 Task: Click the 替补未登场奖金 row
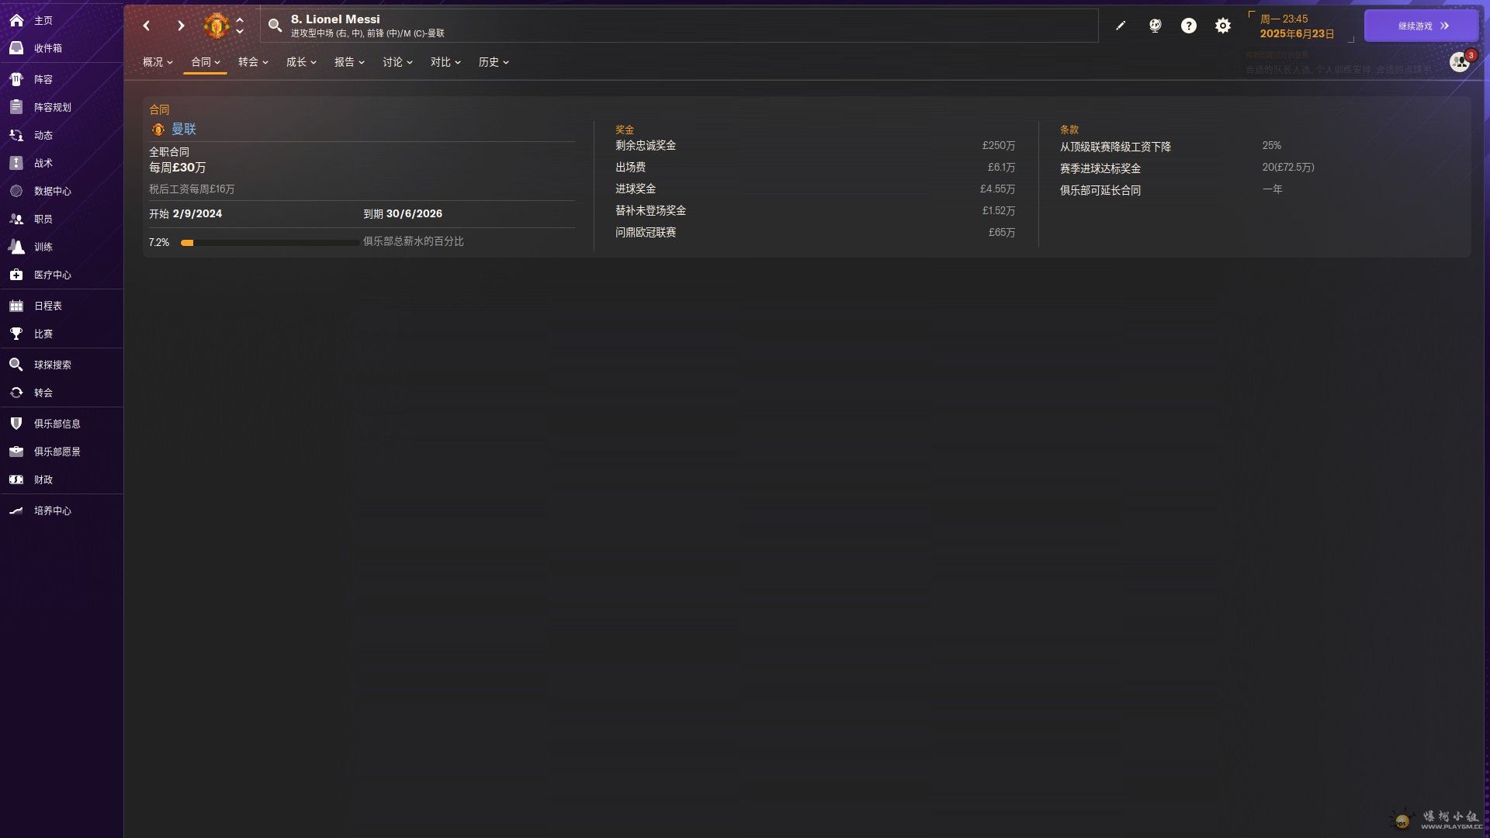[x=815, y=211]
